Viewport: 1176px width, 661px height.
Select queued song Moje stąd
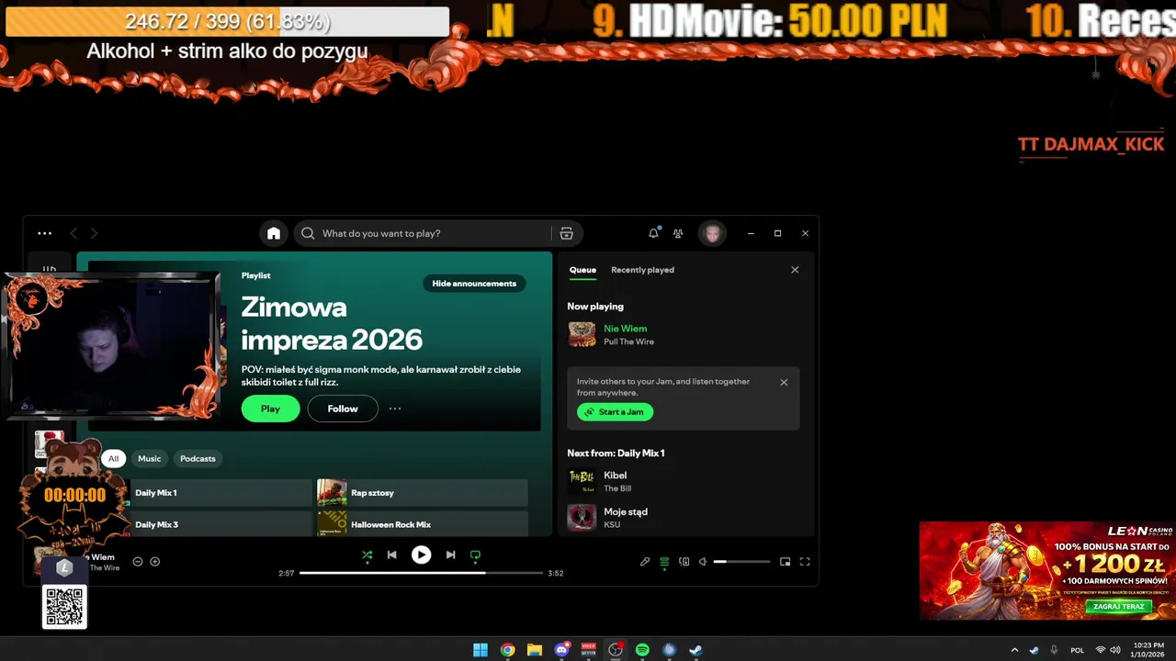[625, 512]
